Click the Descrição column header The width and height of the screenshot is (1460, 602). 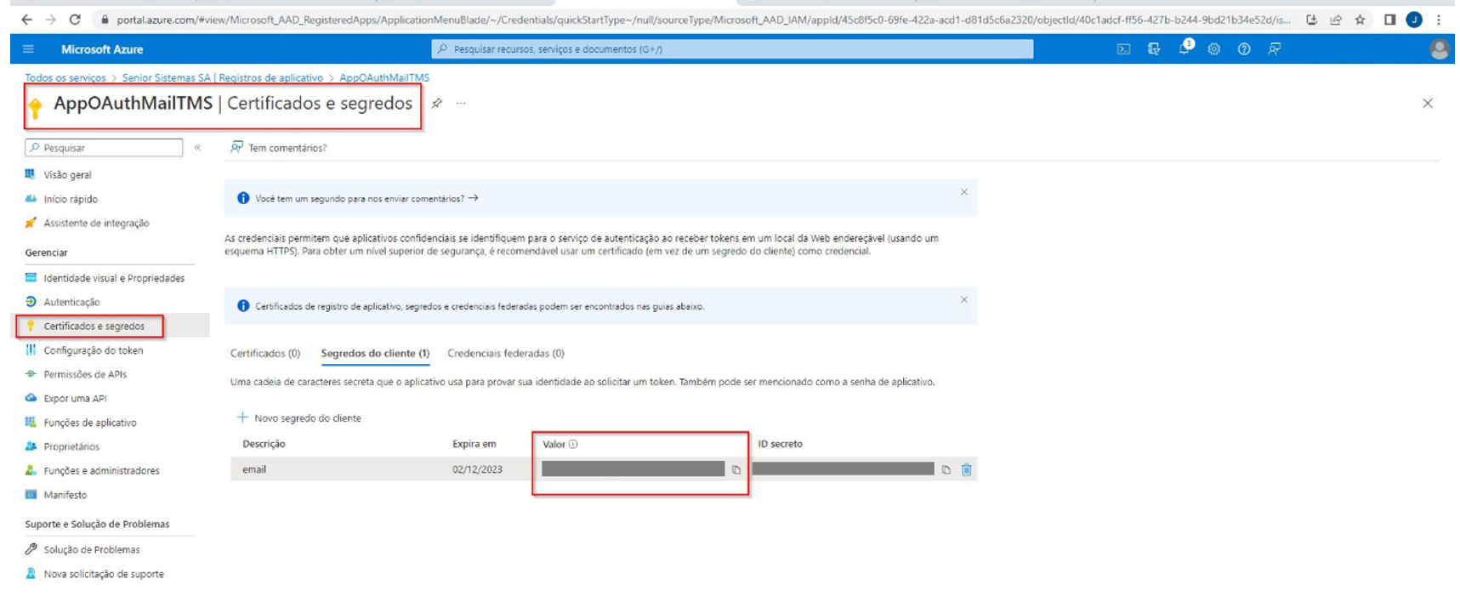tap(264, 444)
